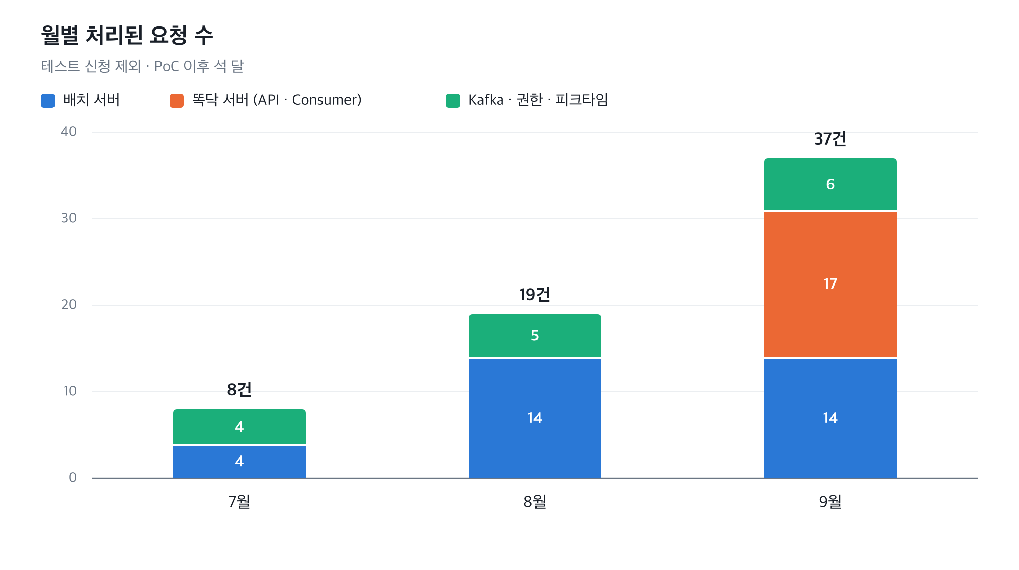1019x570 pixels.
Task: Click the y-axis value 30
Action: pos(69,218)
